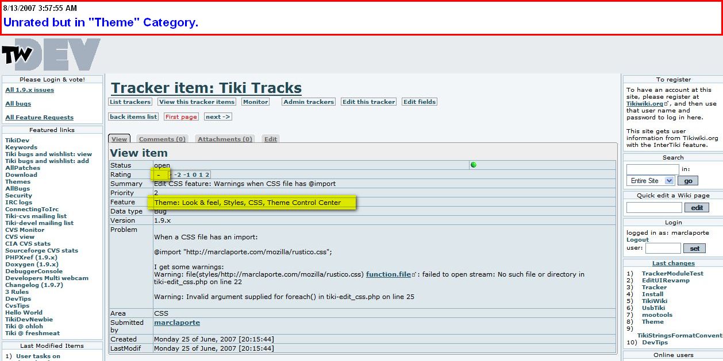723x361 pixels.
Task: Click the green open-status indicator dot
Action: pos(474,165)
